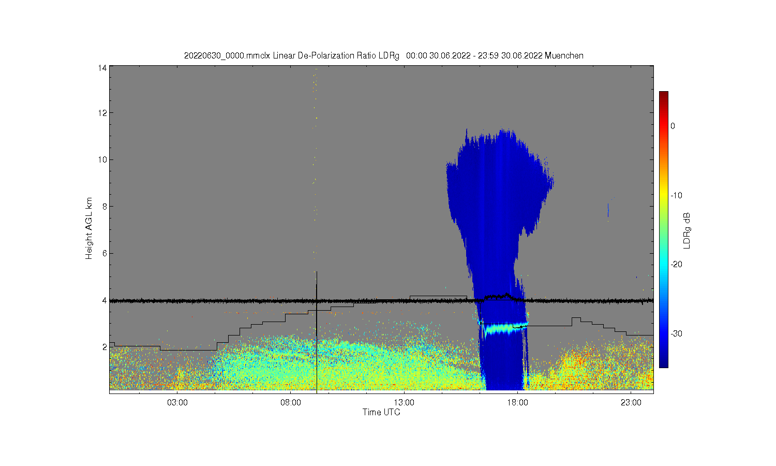776x466 pixels.
Task: Click the 4 km height tick label
Action: 105,300
